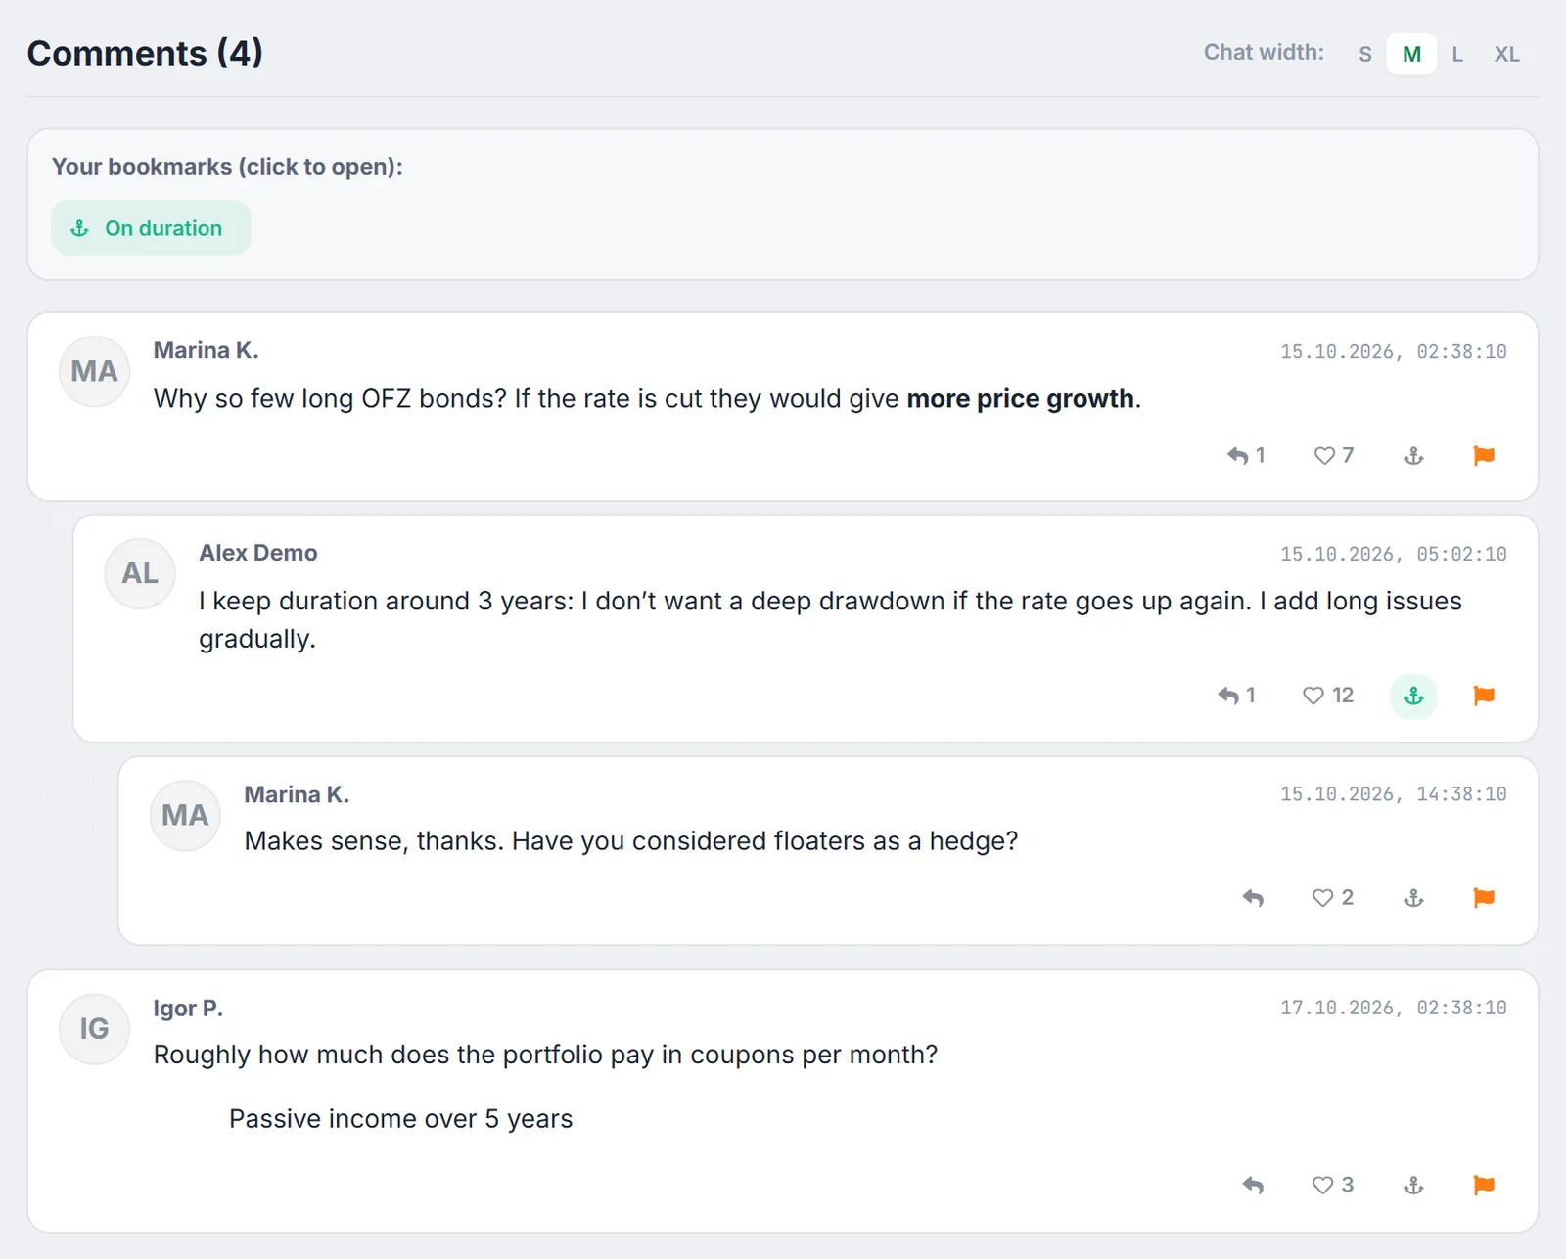Flag Igor P.'s coupons comment
Image resolution: width=1566 pixels, height=1259 pixels.
[1484, 1186]
